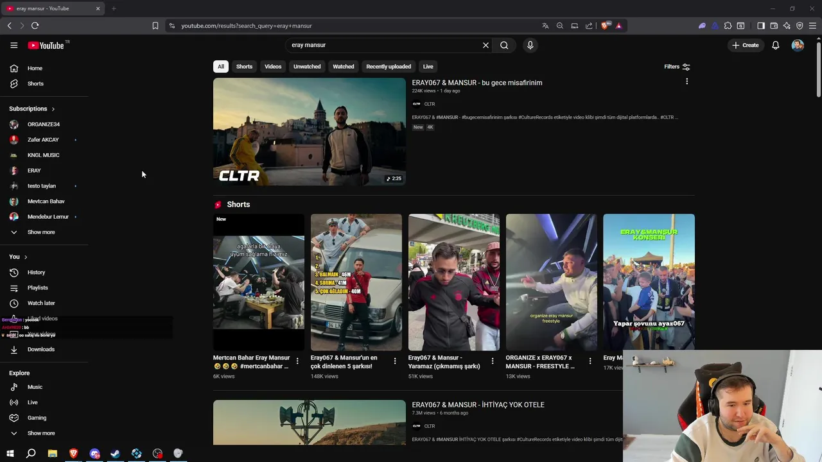Open the options menu for 'bu gece misafirinim'
822x462 pixels.
[x=686, y=81]
